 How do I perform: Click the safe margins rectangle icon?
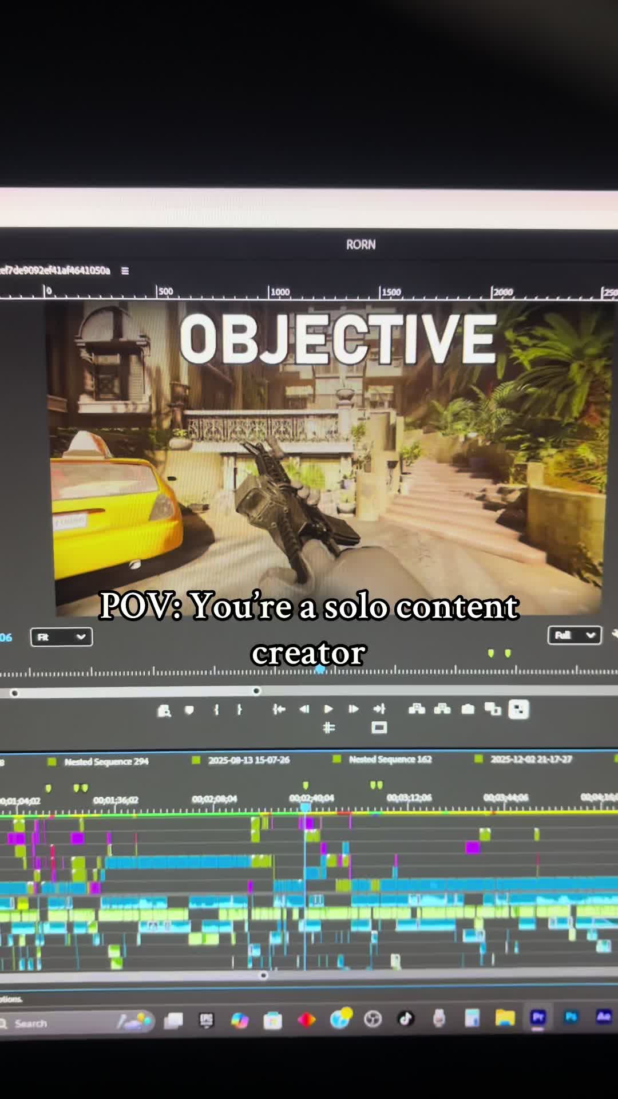[x=379, y=728]
